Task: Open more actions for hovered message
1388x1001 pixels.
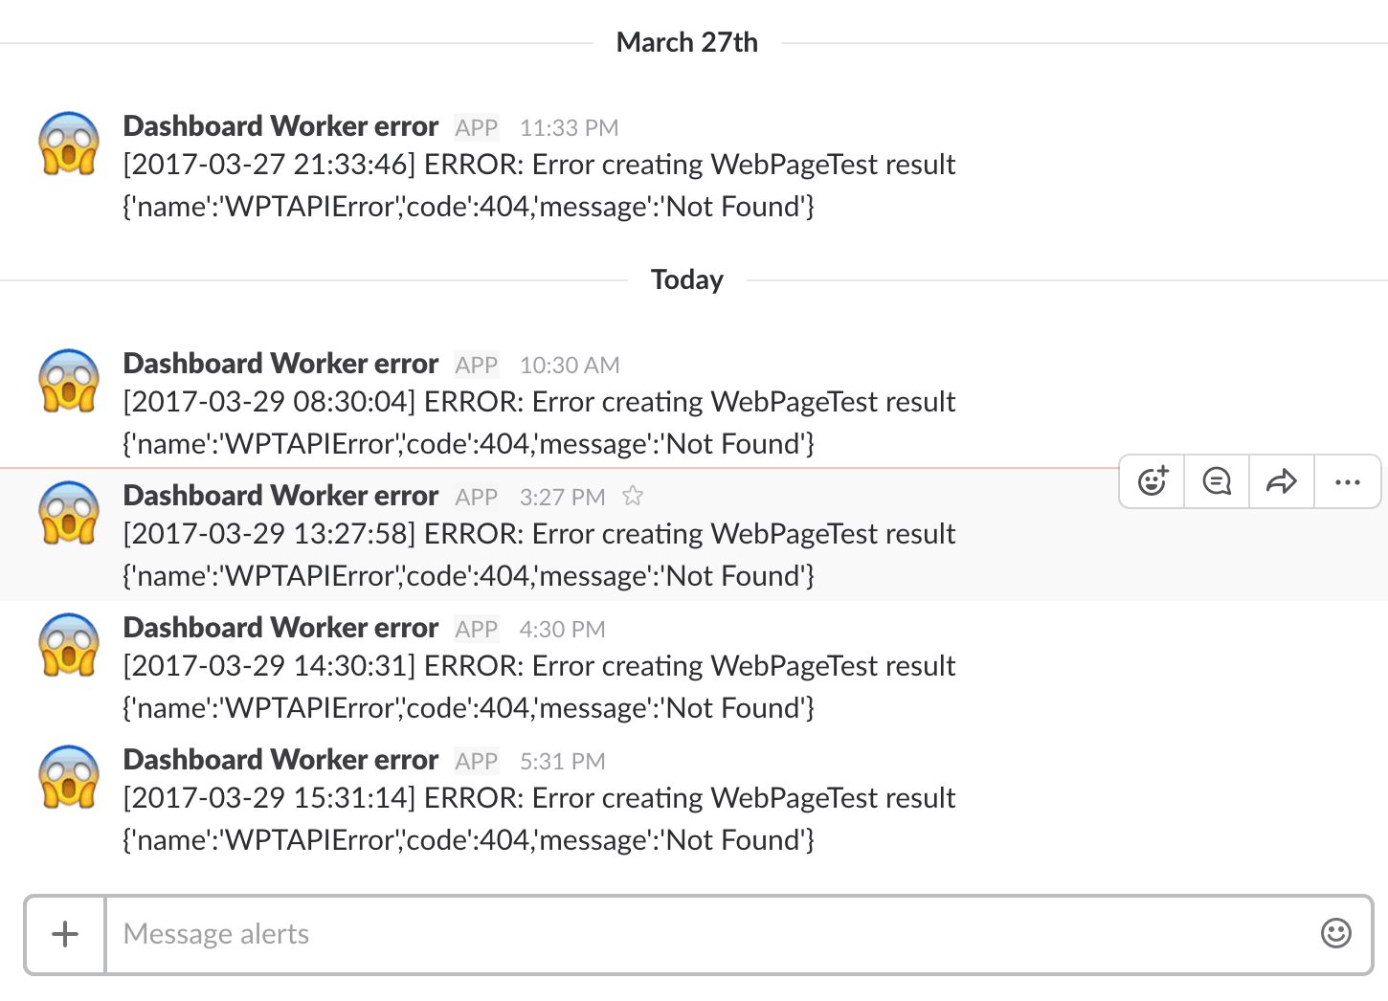Action: pyautogui.click(x=1347, y=481)
